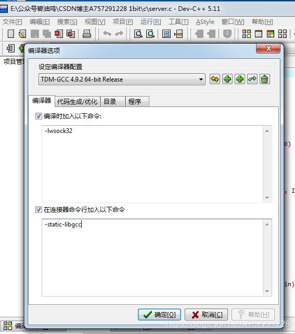The image size is (295, 334).
Task: Click the Go to function toolbar icon
Action: (166, 34)
